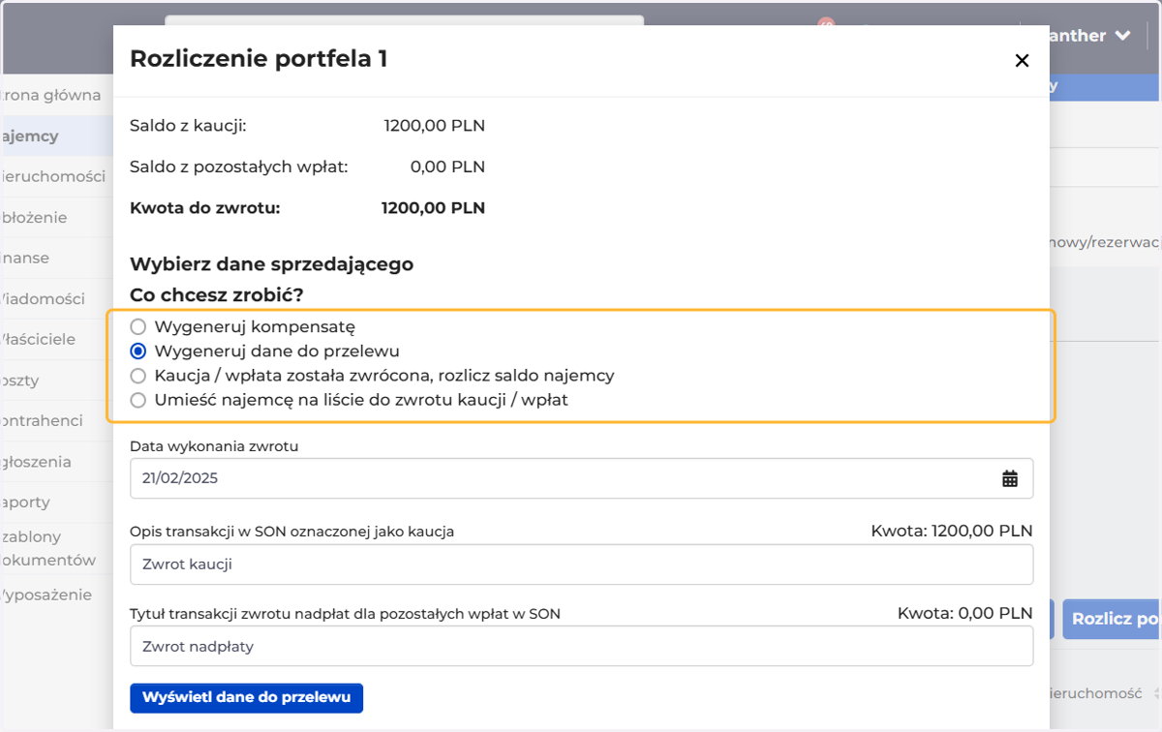
Task: Open the user account dropdown chevron
Action: click(1123, 36)
